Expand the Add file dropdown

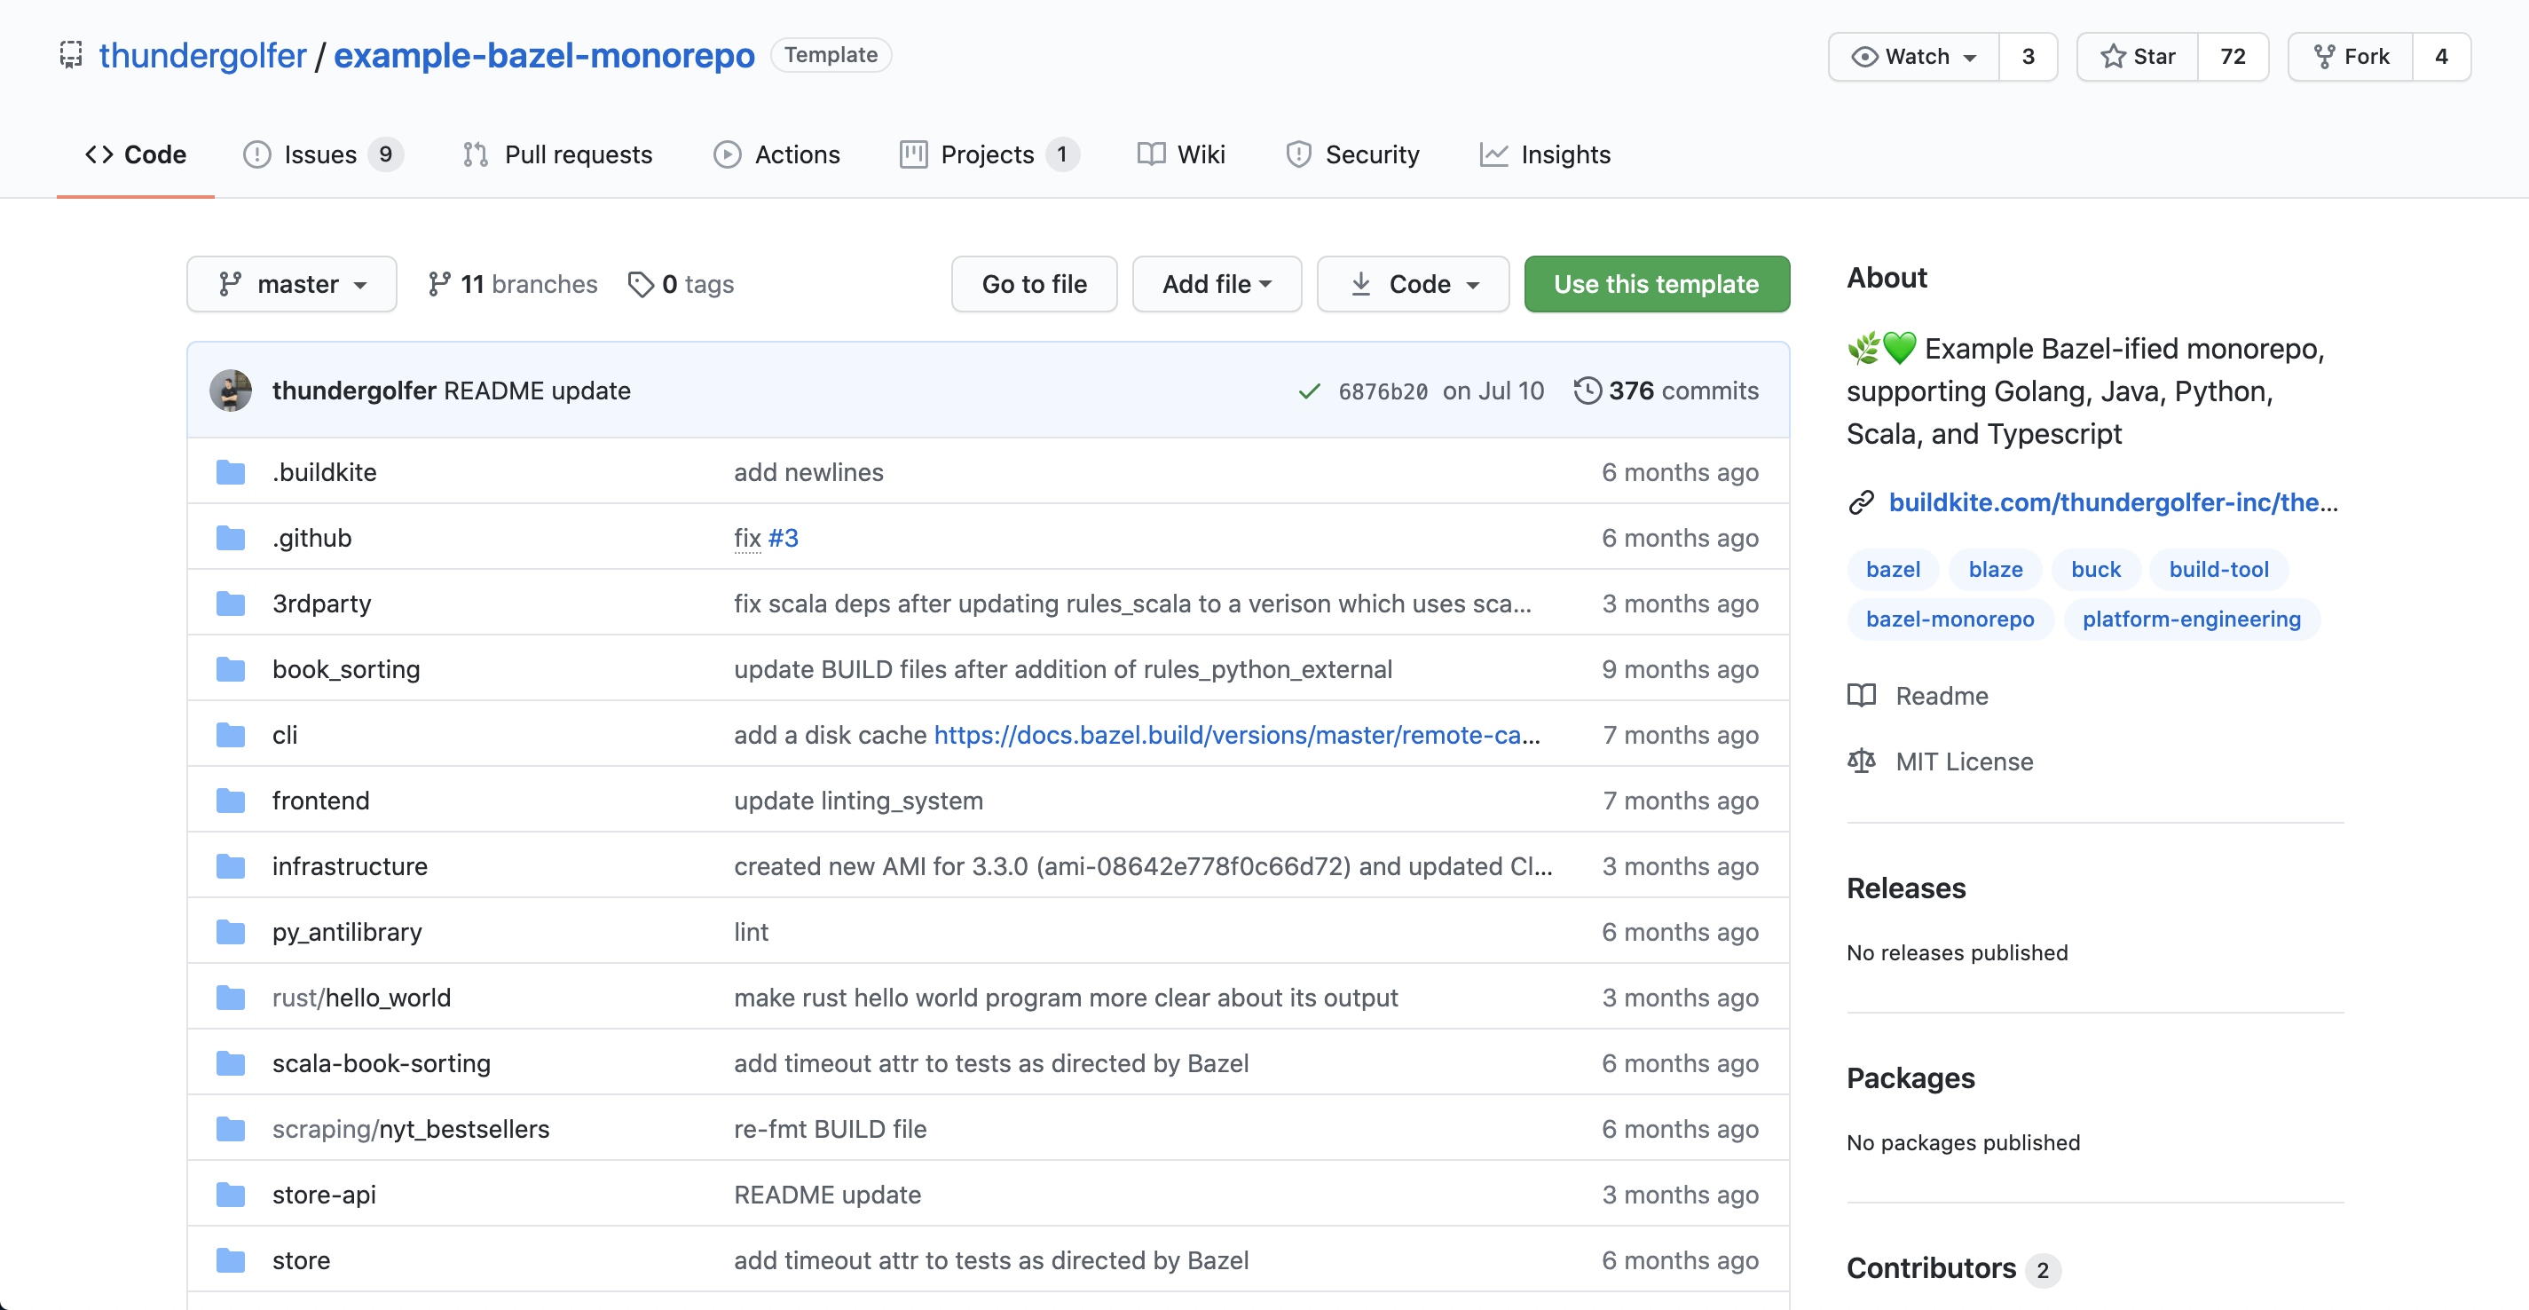pos(1217,285)
